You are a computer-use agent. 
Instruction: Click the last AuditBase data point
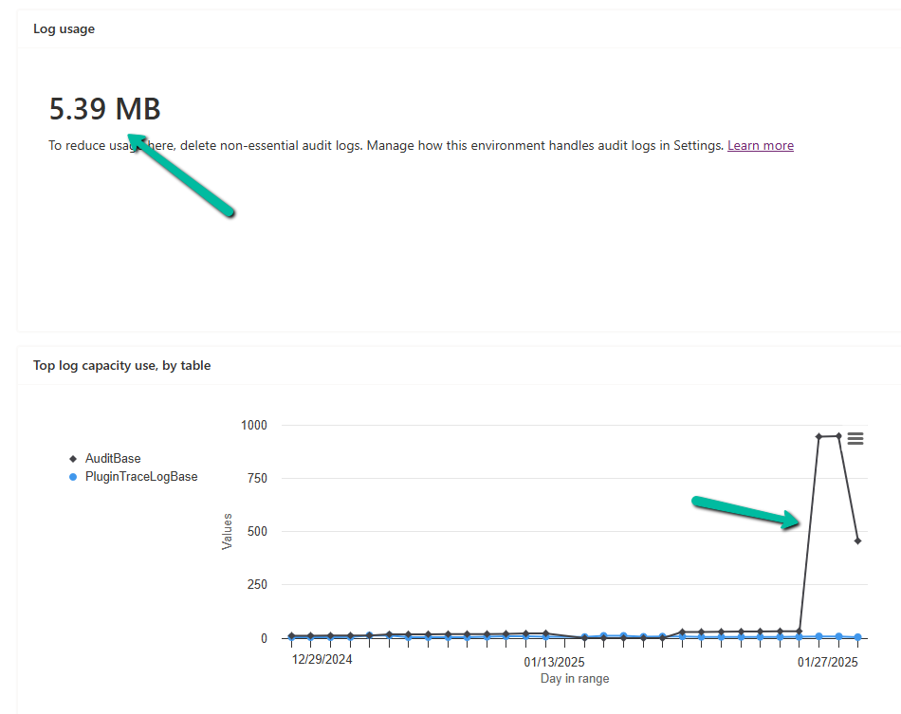(x=857, y=540)
